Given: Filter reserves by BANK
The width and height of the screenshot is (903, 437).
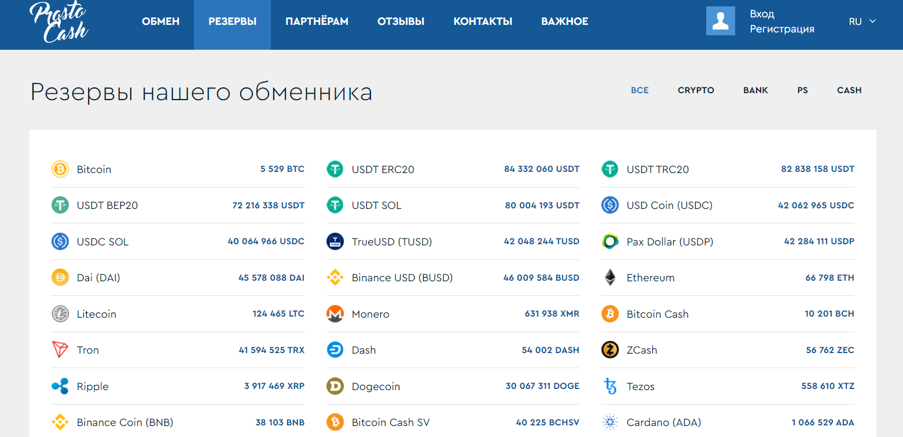Looking at the screenshot, I should (755, 90).
